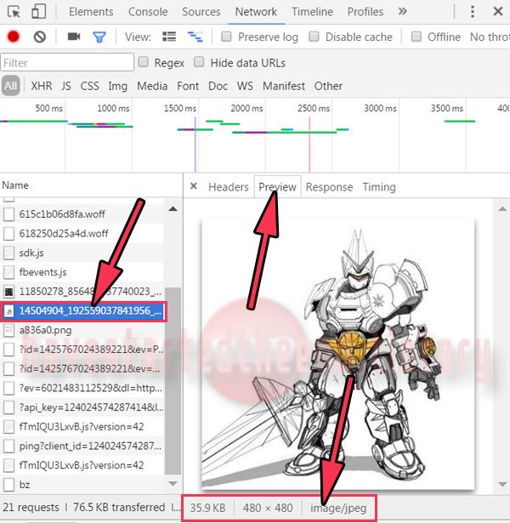Viewport: 510px width, 523px height.
Task: Show more DevTools tabs chevron
Action: pos(402,12)
